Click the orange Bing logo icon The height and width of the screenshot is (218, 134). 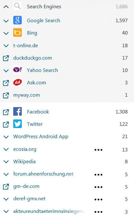pos(17,33)
